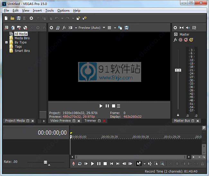
Task: Toggle Loop Playback in timeline transport
Action: point(80,163)
